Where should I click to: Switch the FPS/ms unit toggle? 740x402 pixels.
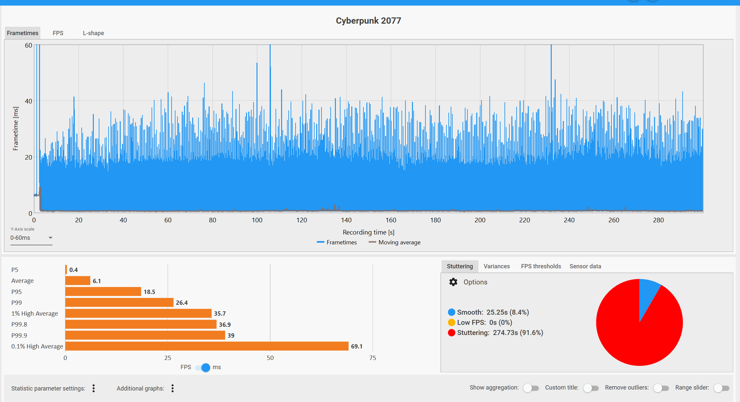[203, 367]
